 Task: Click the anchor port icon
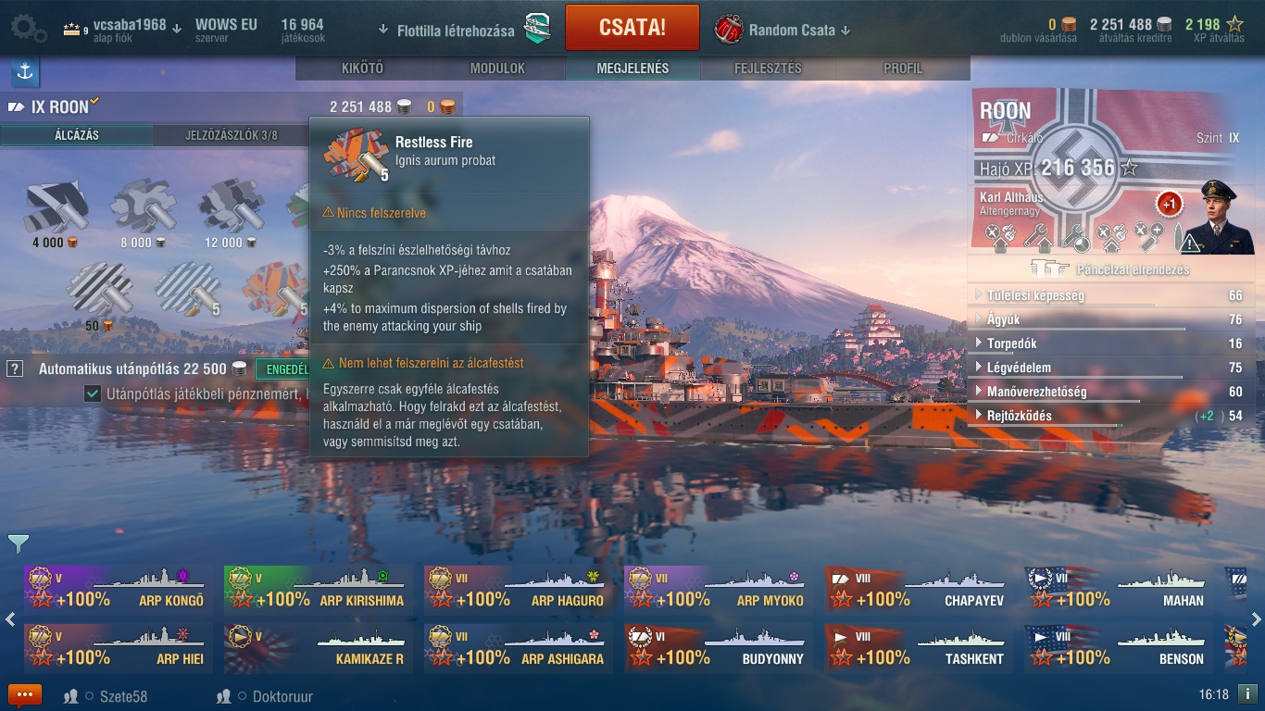(x=25, y=71)
